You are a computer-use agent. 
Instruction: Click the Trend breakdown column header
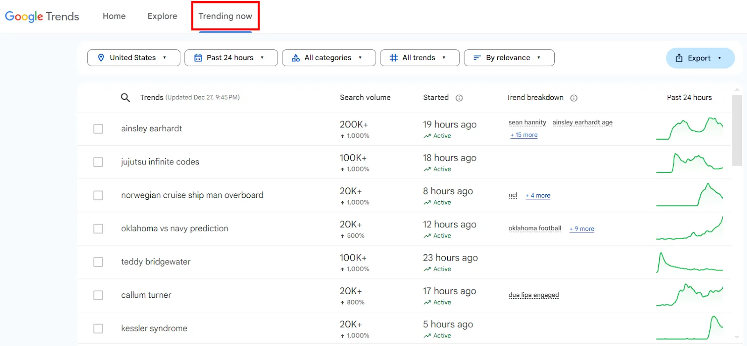[535, 98]
